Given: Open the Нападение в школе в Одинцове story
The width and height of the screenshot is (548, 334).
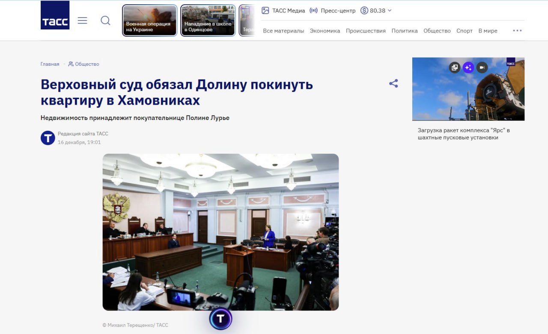Looking at the screenshot, I should (x=208, y=21).
